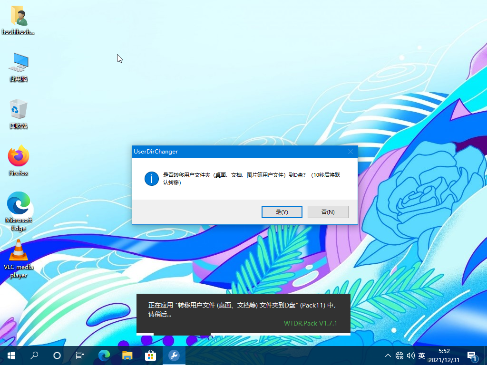Screen dimensions: 487x365
Task: Switch to the wrench tool taskbar app
Action: coord(174,355)
